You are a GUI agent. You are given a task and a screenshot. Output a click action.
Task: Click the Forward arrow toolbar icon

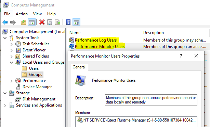(13, 22)
